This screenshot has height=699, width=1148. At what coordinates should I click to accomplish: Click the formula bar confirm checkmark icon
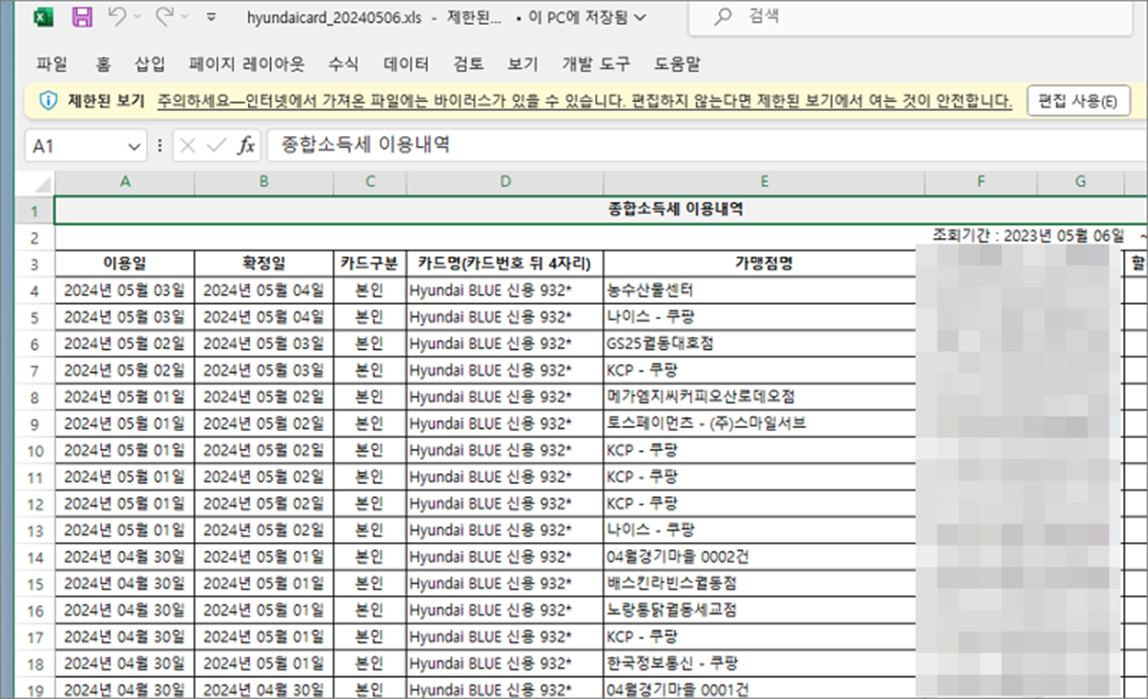(x=217, y=146)
